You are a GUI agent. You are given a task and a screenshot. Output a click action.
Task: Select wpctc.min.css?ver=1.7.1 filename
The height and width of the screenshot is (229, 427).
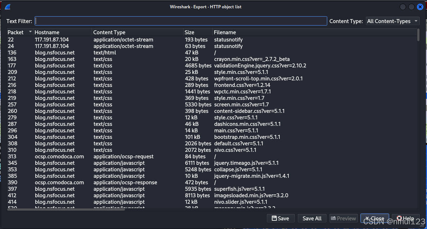point(242,92)
